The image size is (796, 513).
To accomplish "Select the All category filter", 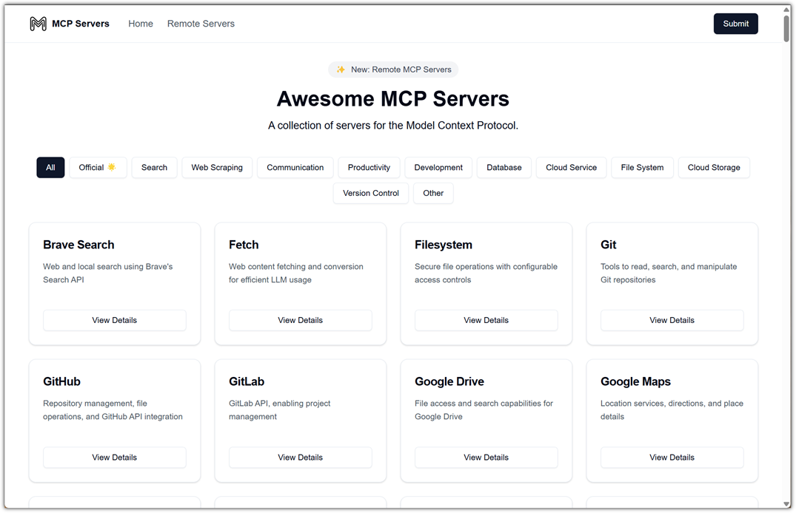I will tap(50, 167).
